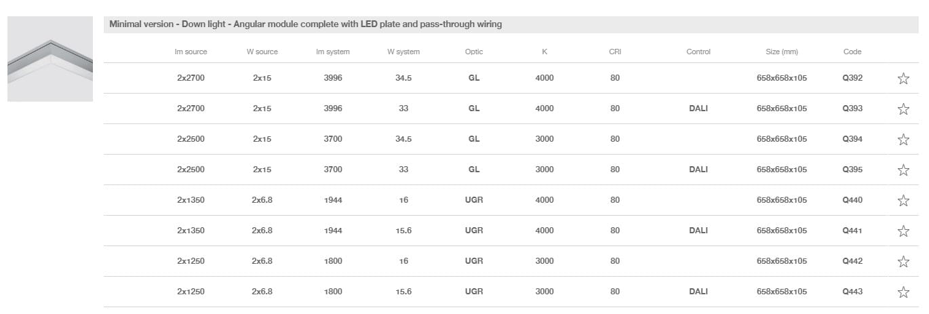Favorite product code Q393
The width and height of the screenshot is (929, 314).
pyautogui.click(x=903, y=109)
